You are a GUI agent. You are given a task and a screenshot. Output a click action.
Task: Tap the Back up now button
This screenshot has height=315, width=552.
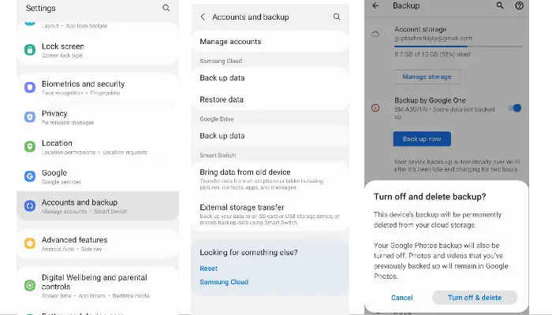click(x=422, y=139)
